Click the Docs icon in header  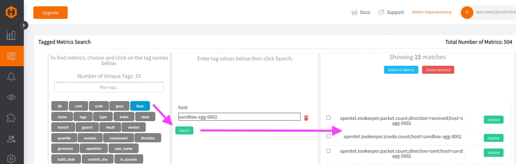tap(354, 12)
